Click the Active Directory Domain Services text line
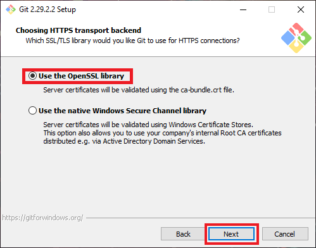The height and width of the screenshot is (248, 316). pyautogui.click(x=124, y=141)
